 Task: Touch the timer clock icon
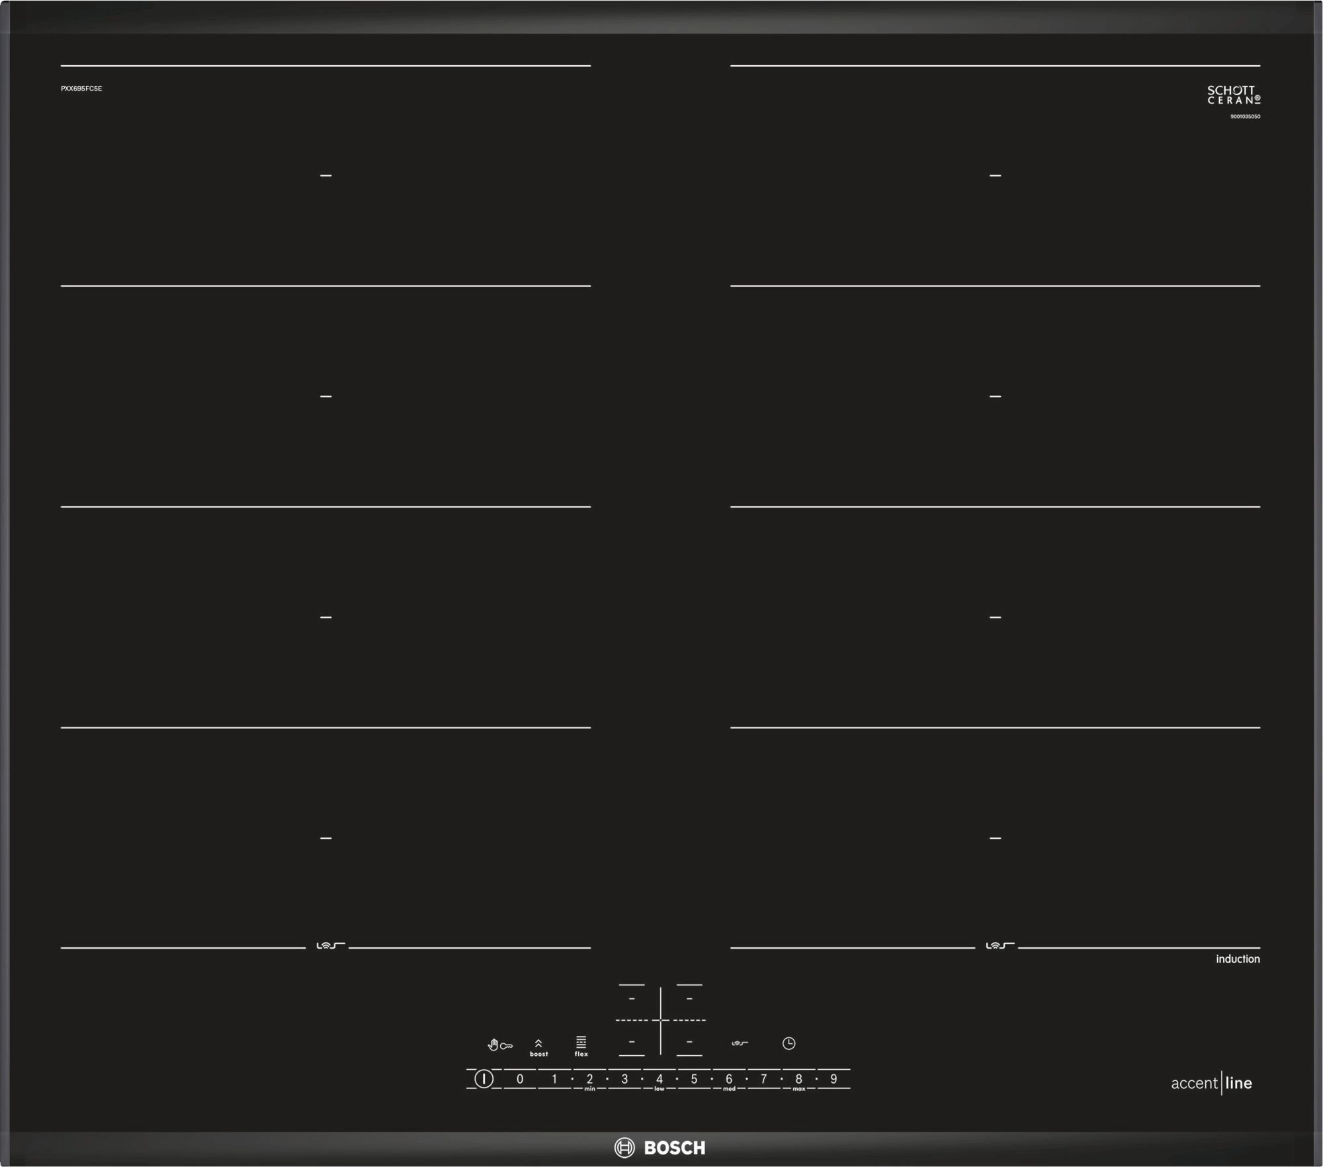click(x=789, y=1043)
